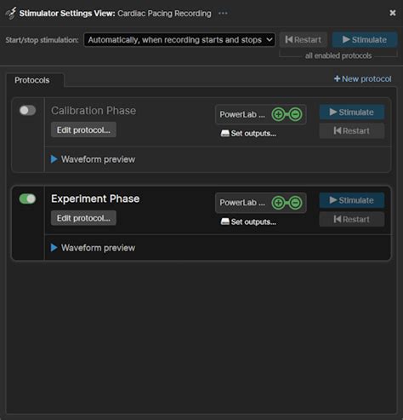The image size is (403, 420).
Task: Open Set outputs for Calibration Phase
Action: 248,134
